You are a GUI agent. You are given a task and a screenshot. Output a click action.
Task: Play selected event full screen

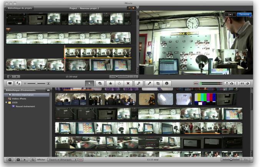pyautogui.click(x=18, y=160)
